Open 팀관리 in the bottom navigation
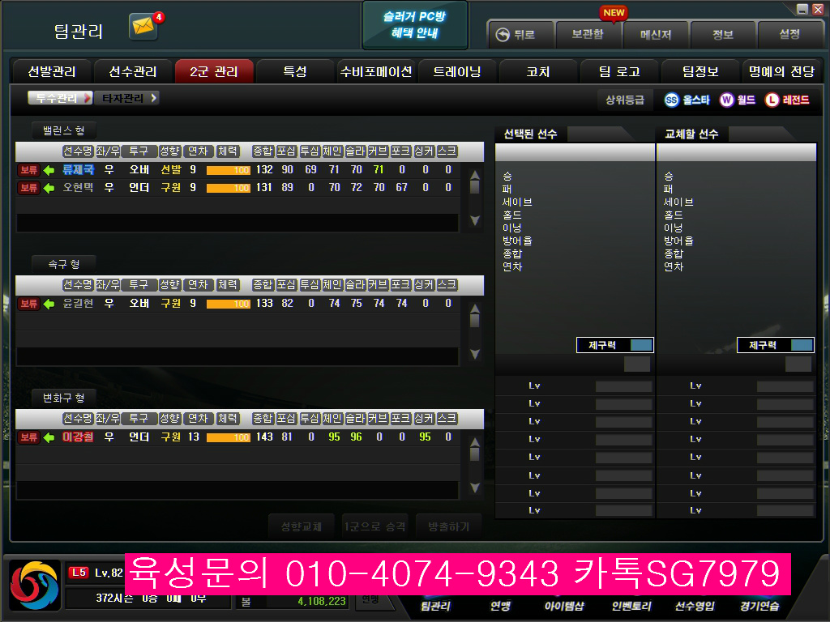830x622 pixels. (x=435, y=606)
